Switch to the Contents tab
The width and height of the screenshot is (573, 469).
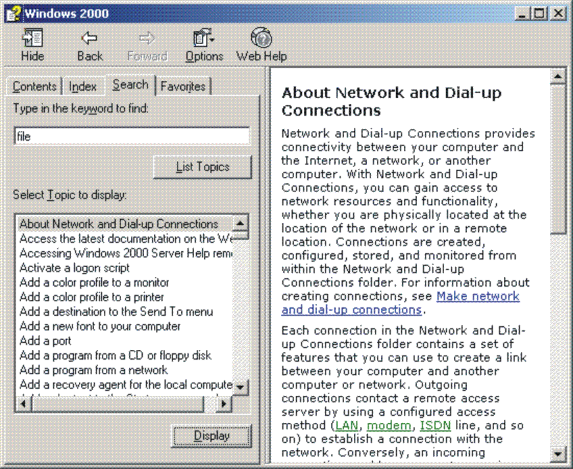coord(34,87)
